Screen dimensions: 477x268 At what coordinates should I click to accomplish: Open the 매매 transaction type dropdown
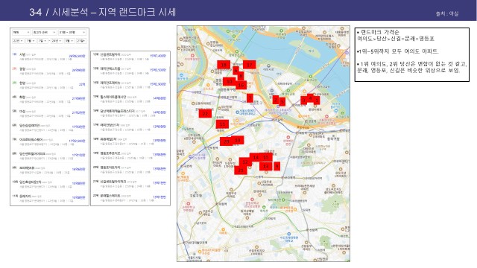[x=22, y=32]
